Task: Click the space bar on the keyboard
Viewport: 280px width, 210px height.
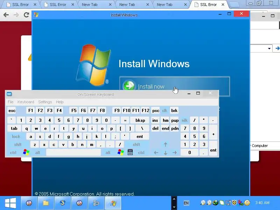Action: click(73, 153)
